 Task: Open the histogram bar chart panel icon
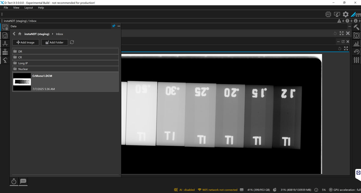pyautogui.click(x=356, y=44)
